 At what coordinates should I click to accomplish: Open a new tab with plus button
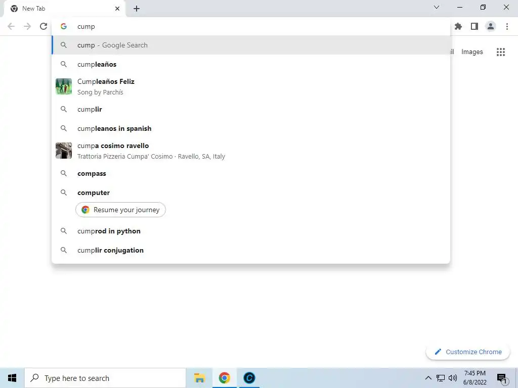coord(137,9)
